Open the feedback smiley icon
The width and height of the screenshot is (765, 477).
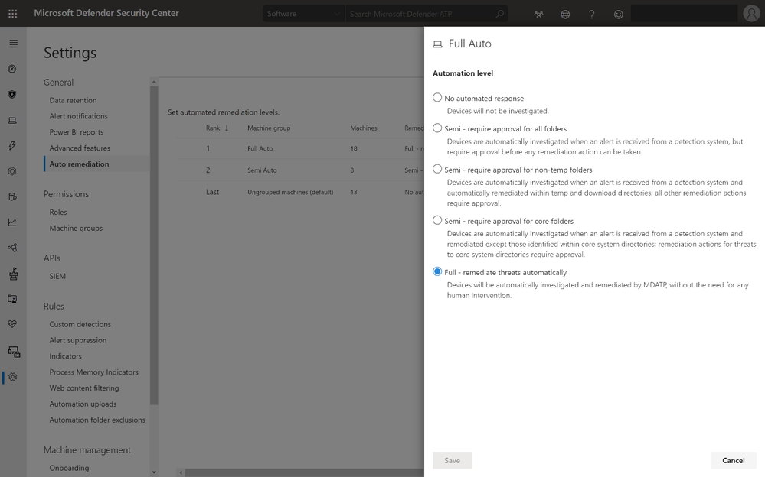(618, 14)
